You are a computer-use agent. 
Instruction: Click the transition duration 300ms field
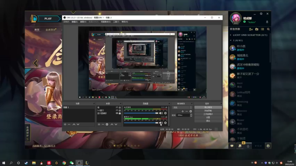coord(183,115)
